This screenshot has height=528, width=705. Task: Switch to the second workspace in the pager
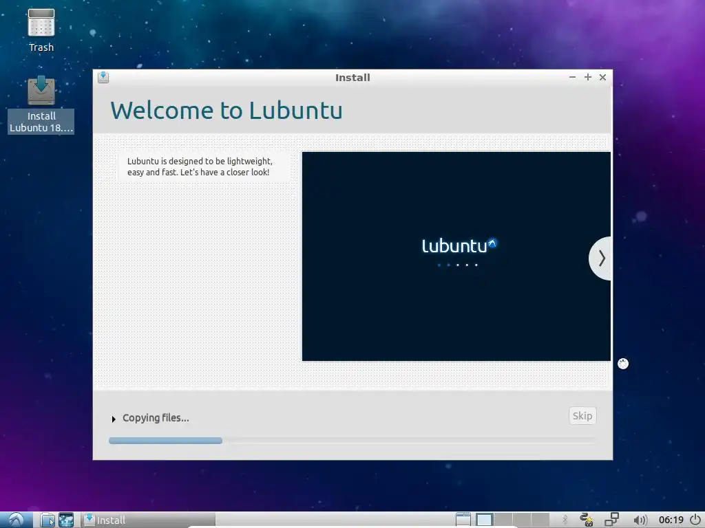pos(503,520)
